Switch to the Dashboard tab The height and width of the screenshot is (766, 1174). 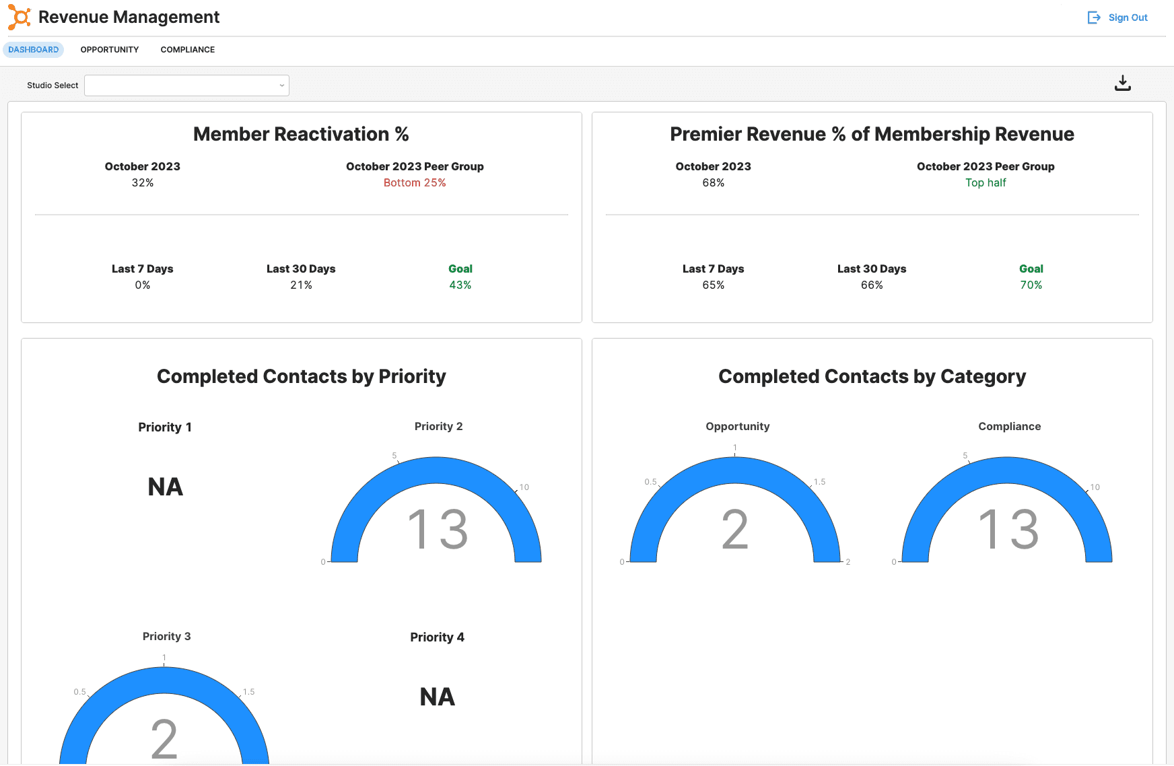pyautogui.click(x=34, y=50)
